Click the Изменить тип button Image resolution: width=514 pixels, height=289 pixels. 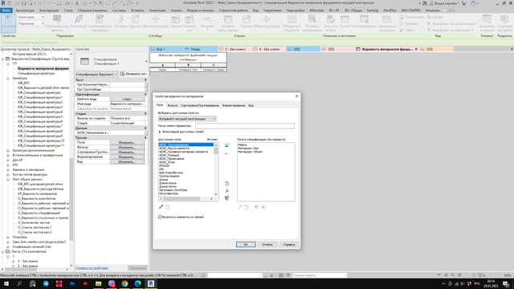pos(133,74)
